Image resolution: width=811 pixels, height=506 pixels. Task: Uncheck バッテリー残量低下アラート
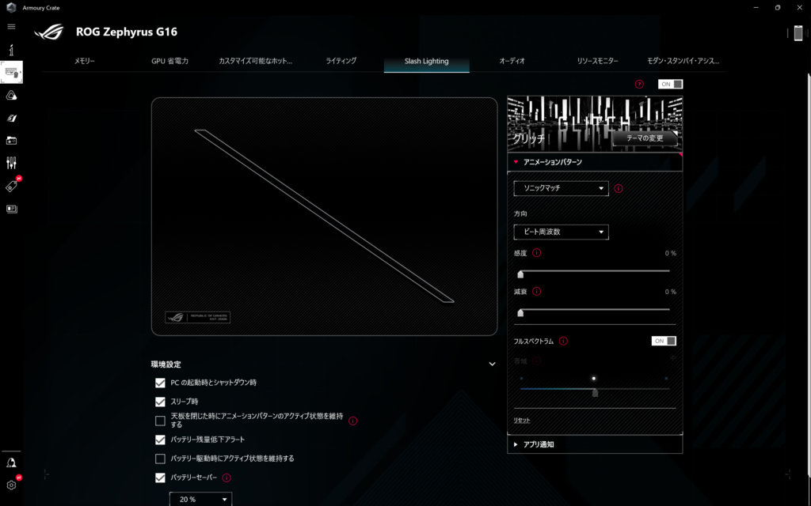coord(160,440)
